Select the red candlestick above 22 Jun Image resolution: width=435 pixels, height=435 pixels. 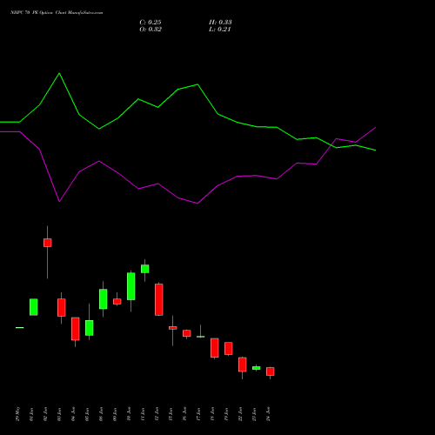pyautogui.click(x=243, y=365)
